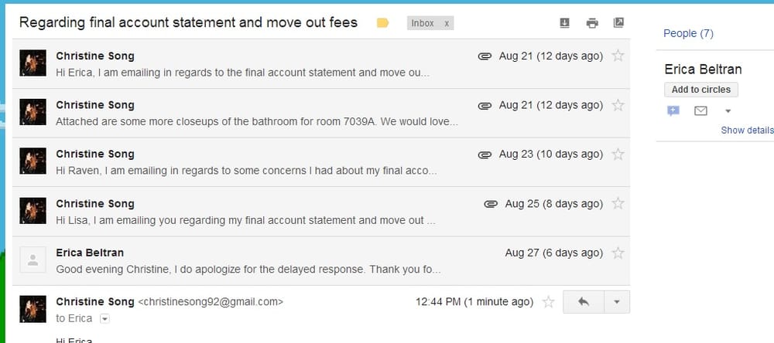
Task: Star the Aug 23 message from Christine Song
Action: coord(618,155)
